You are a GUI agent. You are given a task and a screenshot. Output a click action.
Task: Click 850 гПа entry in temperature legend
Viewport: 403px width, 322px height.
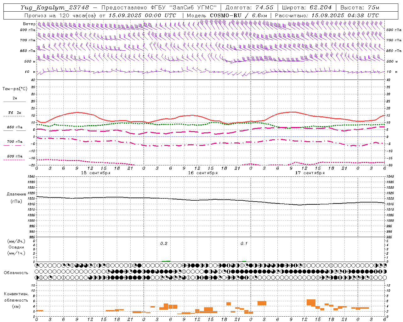point(15,127)
